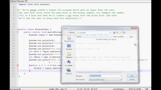Open the View Menu icon in Save As

(x=124, y=33)
